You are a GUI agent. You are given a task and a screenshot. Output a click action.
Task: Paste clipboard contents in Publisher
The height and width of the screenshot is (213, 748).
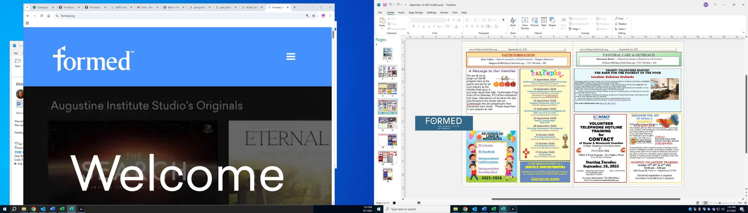[382, 23]
